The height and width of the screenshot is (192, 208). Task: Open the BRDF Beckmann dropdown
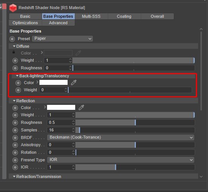121,137
